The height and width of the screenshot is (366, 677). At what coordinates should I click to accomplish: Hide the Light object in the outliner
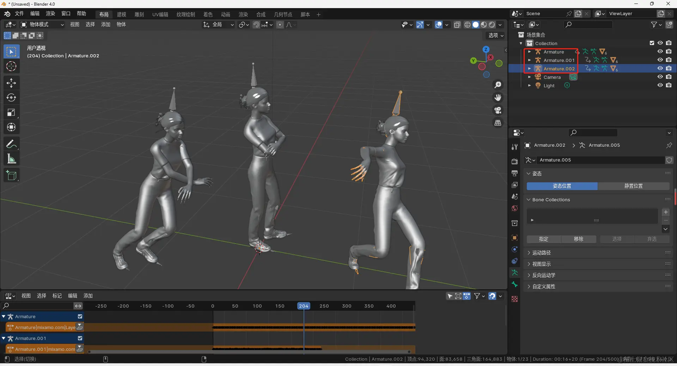tap(660, 86)
